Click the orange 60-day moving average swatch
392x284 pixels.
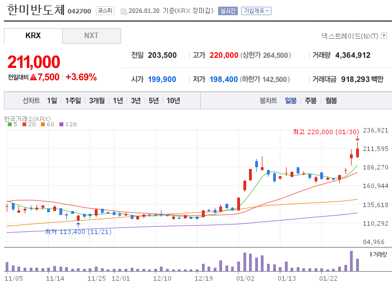coord(43,125)
